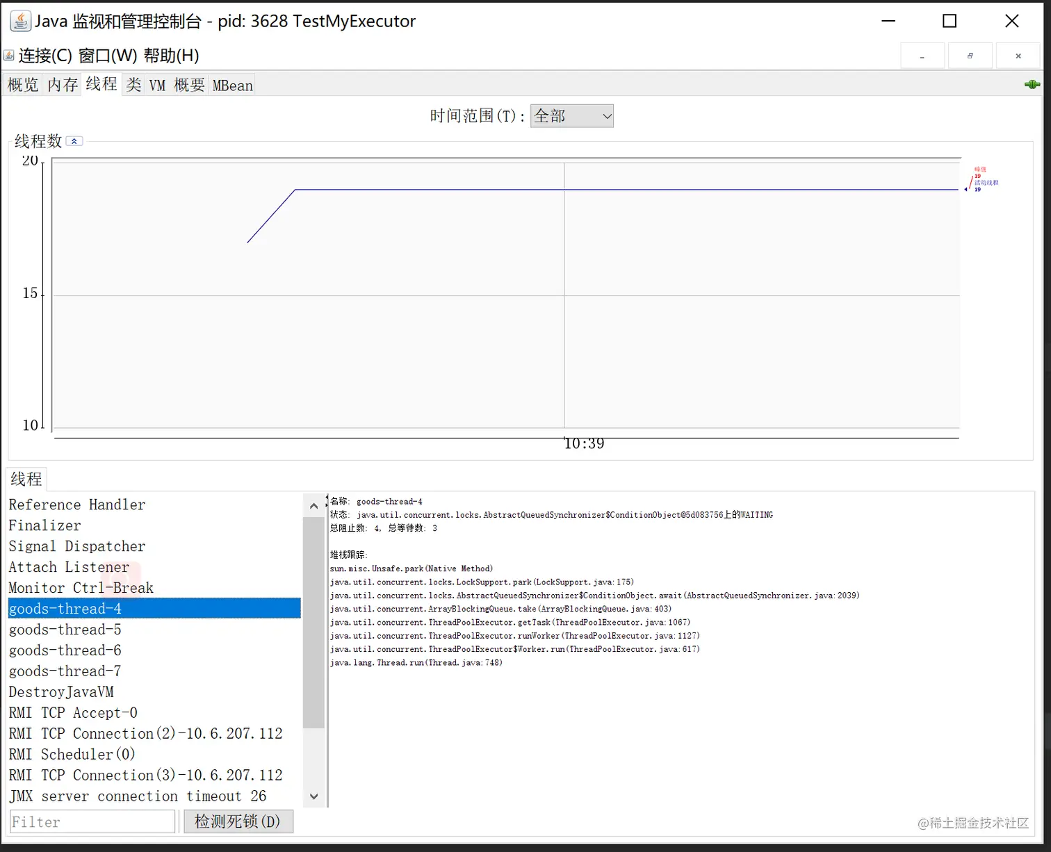This screenshot has width=1051, height=852.
Task: Open the 窗口(W) menu
Action: coord(108,56)
